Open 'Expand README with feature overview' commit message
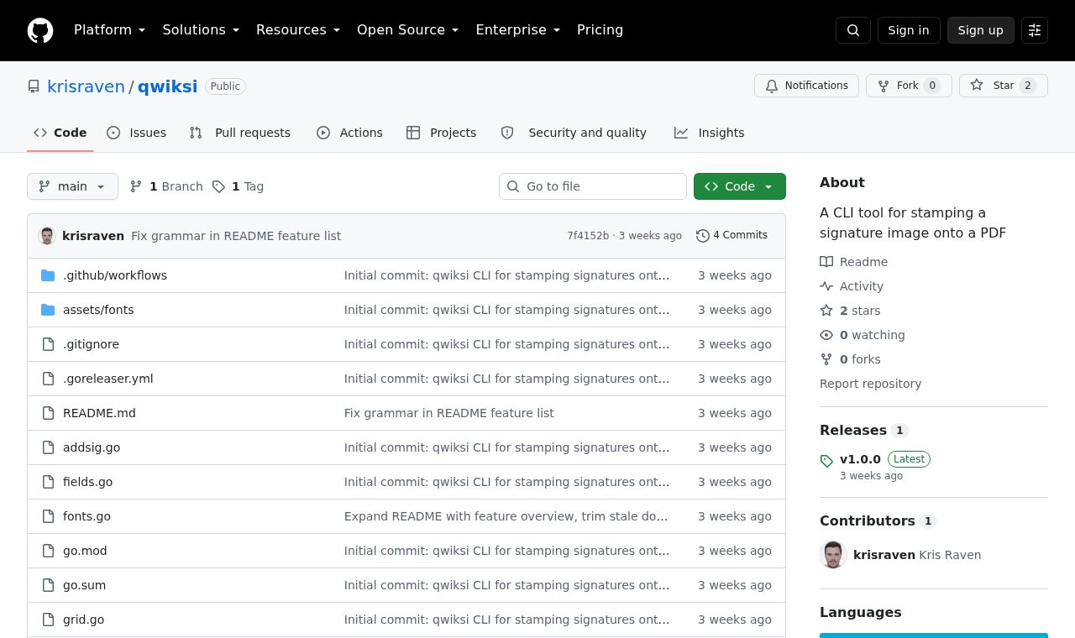The image size is (1075, 638). click(506, 516)
